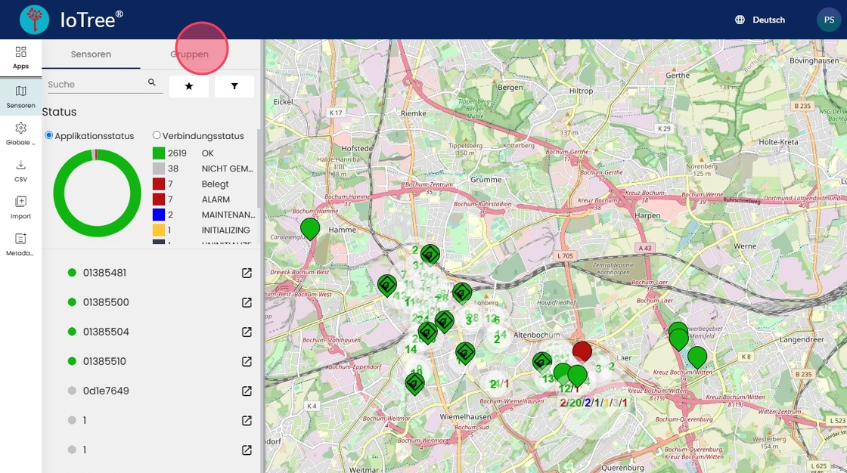Click the yellow INITIALIZING legend swatch
Screen dimensions: 847x473
pyautogui.click(x=159, y=230)
